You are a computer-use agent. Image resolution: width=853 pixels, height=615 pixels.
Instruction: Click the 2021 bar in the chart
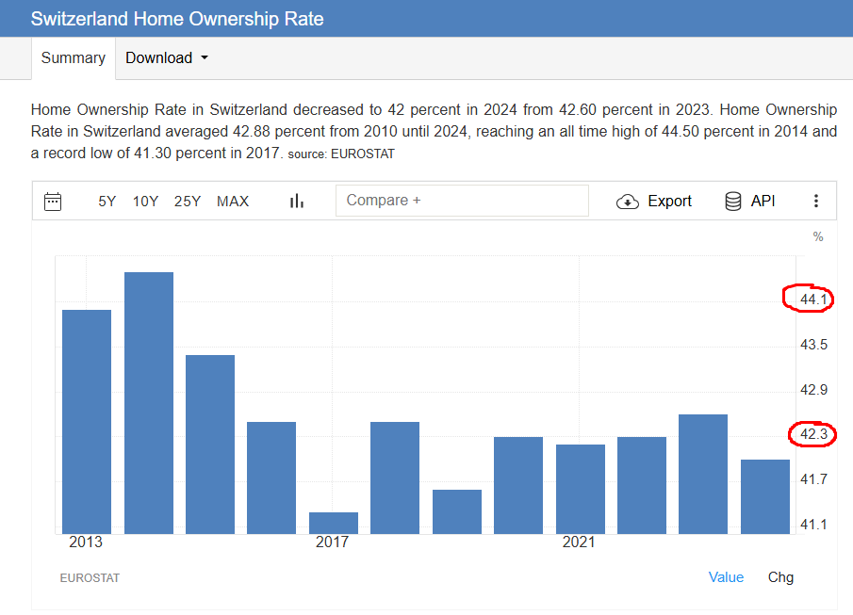tap(581, 490)
